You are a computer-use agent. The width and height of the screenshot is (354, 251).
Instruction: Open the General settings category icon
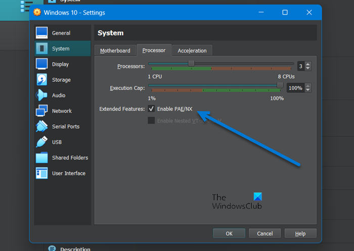point(42,33)
